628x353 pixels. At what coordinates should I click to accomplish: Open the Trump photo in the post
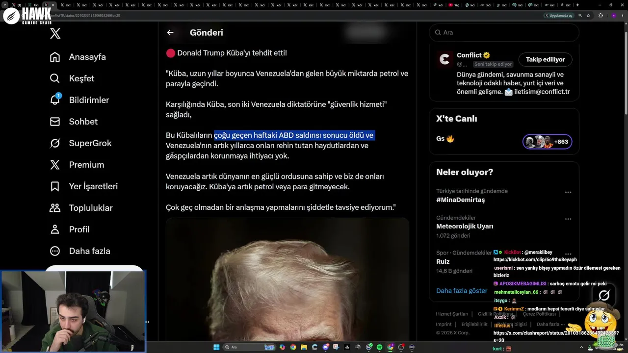pyautogui.click(x=287, y=279)
